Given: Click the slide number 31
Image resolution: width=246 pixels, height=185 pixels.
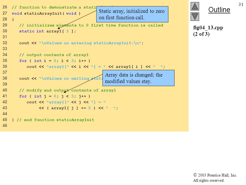Looking at the screenshot, I should pyautogui.click(x=241, y=4).
